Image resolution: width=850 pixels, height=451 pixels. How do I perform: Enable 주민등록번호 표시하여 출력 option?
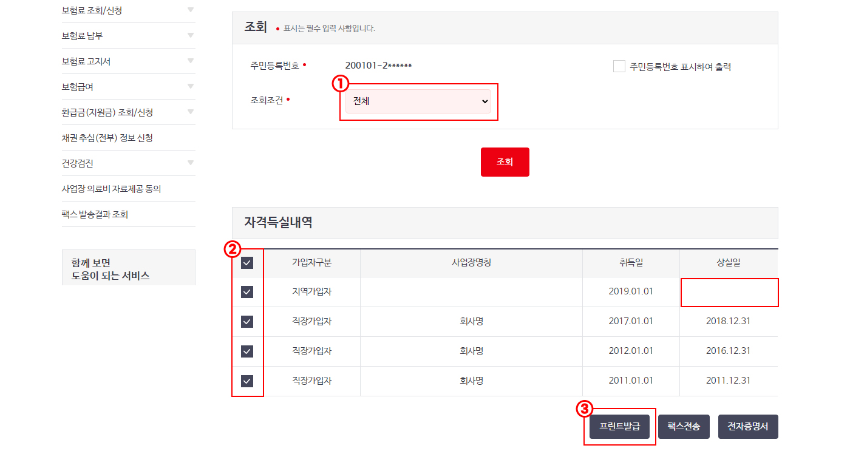619,67
